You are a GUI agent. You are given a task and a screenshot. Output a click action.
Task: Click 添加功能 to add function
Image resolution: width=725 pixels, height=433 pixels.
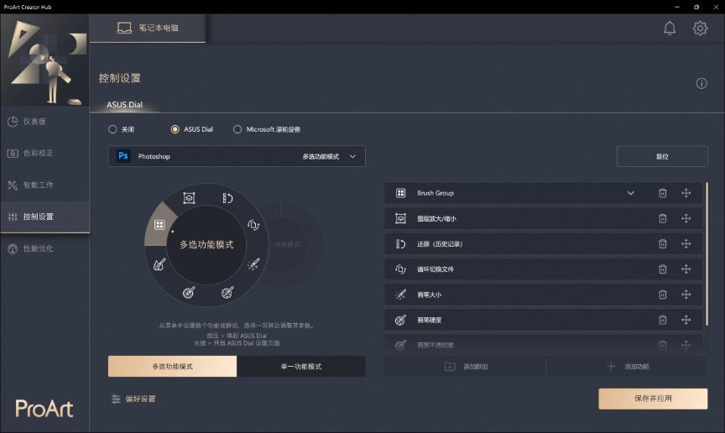tap(628, 367)
